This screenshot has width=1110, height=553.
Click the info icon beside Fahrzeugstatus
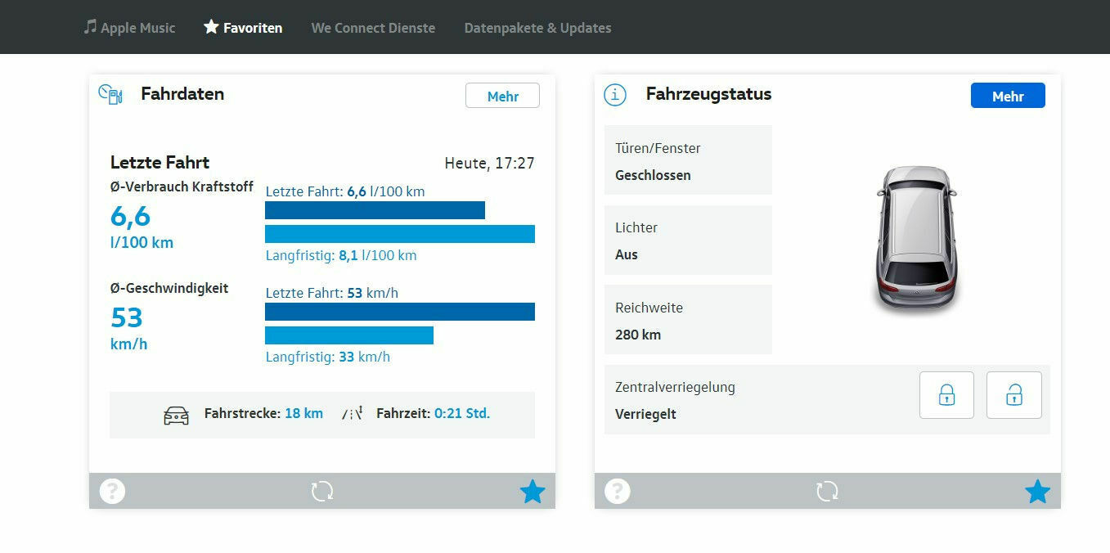tap(614, 95)
